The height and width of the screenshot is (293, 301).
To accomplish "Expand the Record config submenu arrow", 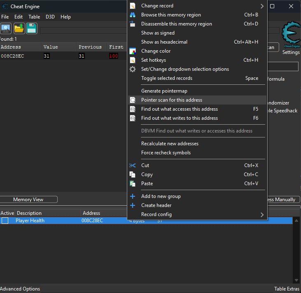I will (x=262, y=214).
